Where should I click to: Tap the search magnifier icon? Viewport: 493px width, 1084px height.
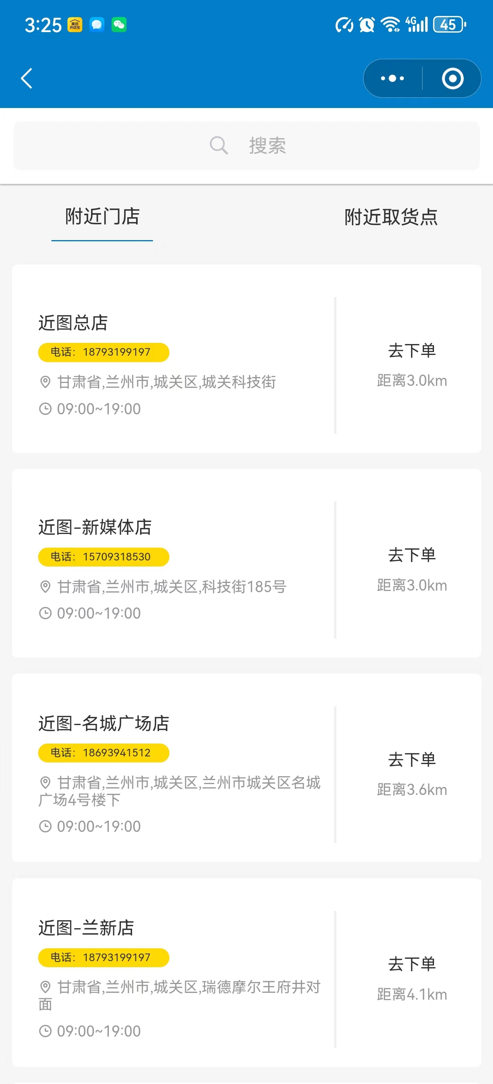pos(219,146)
